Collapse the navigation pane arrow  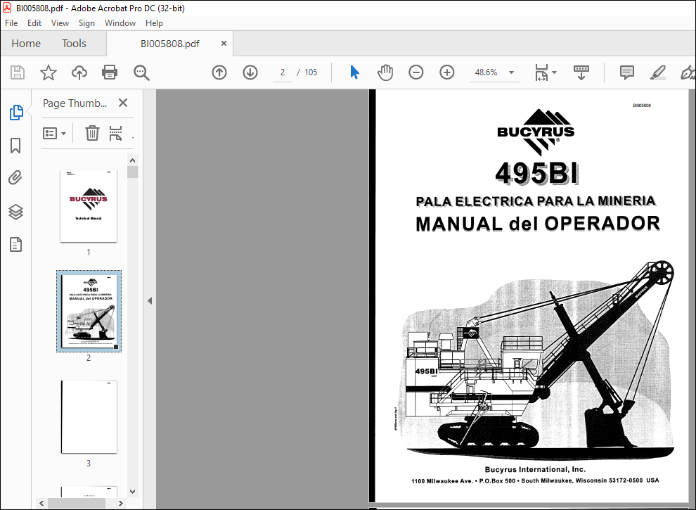[150, 301]
